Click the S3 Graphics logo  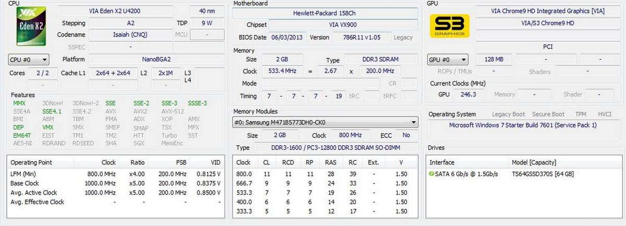tap(450, 26)
